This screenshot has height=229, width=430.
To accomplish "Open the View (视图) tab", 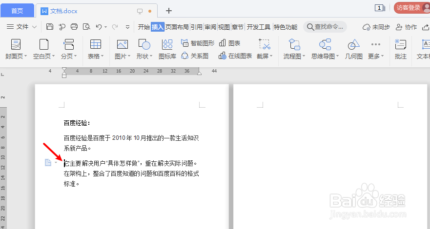I will click(x=224, y=27).
